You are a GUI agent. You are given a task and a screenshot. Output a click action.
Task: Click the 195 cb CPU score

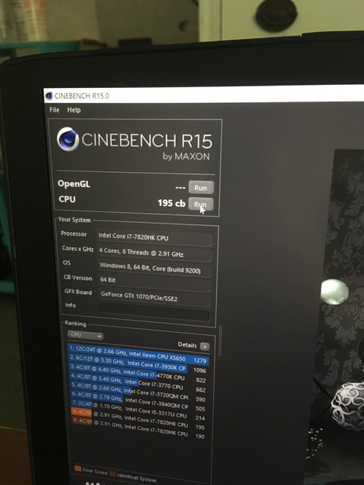pos(171,203)
